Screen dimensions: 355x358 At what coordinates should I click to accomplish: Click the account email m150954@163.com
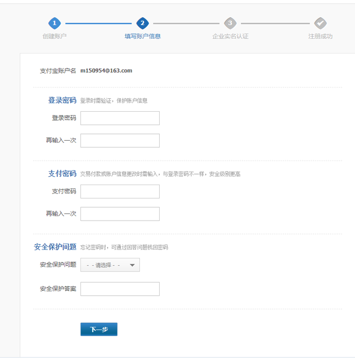[x=106, y=71]
